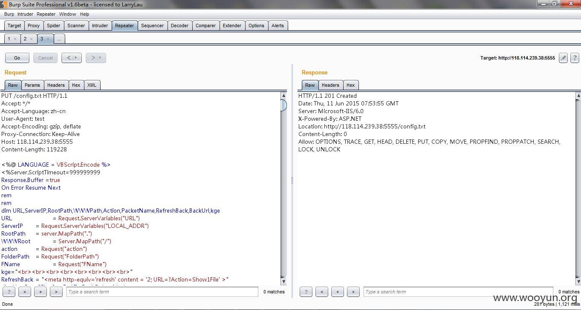The image size is (581, 310).
Task: Show the request Hex tab
Action: tap(76, 85)
